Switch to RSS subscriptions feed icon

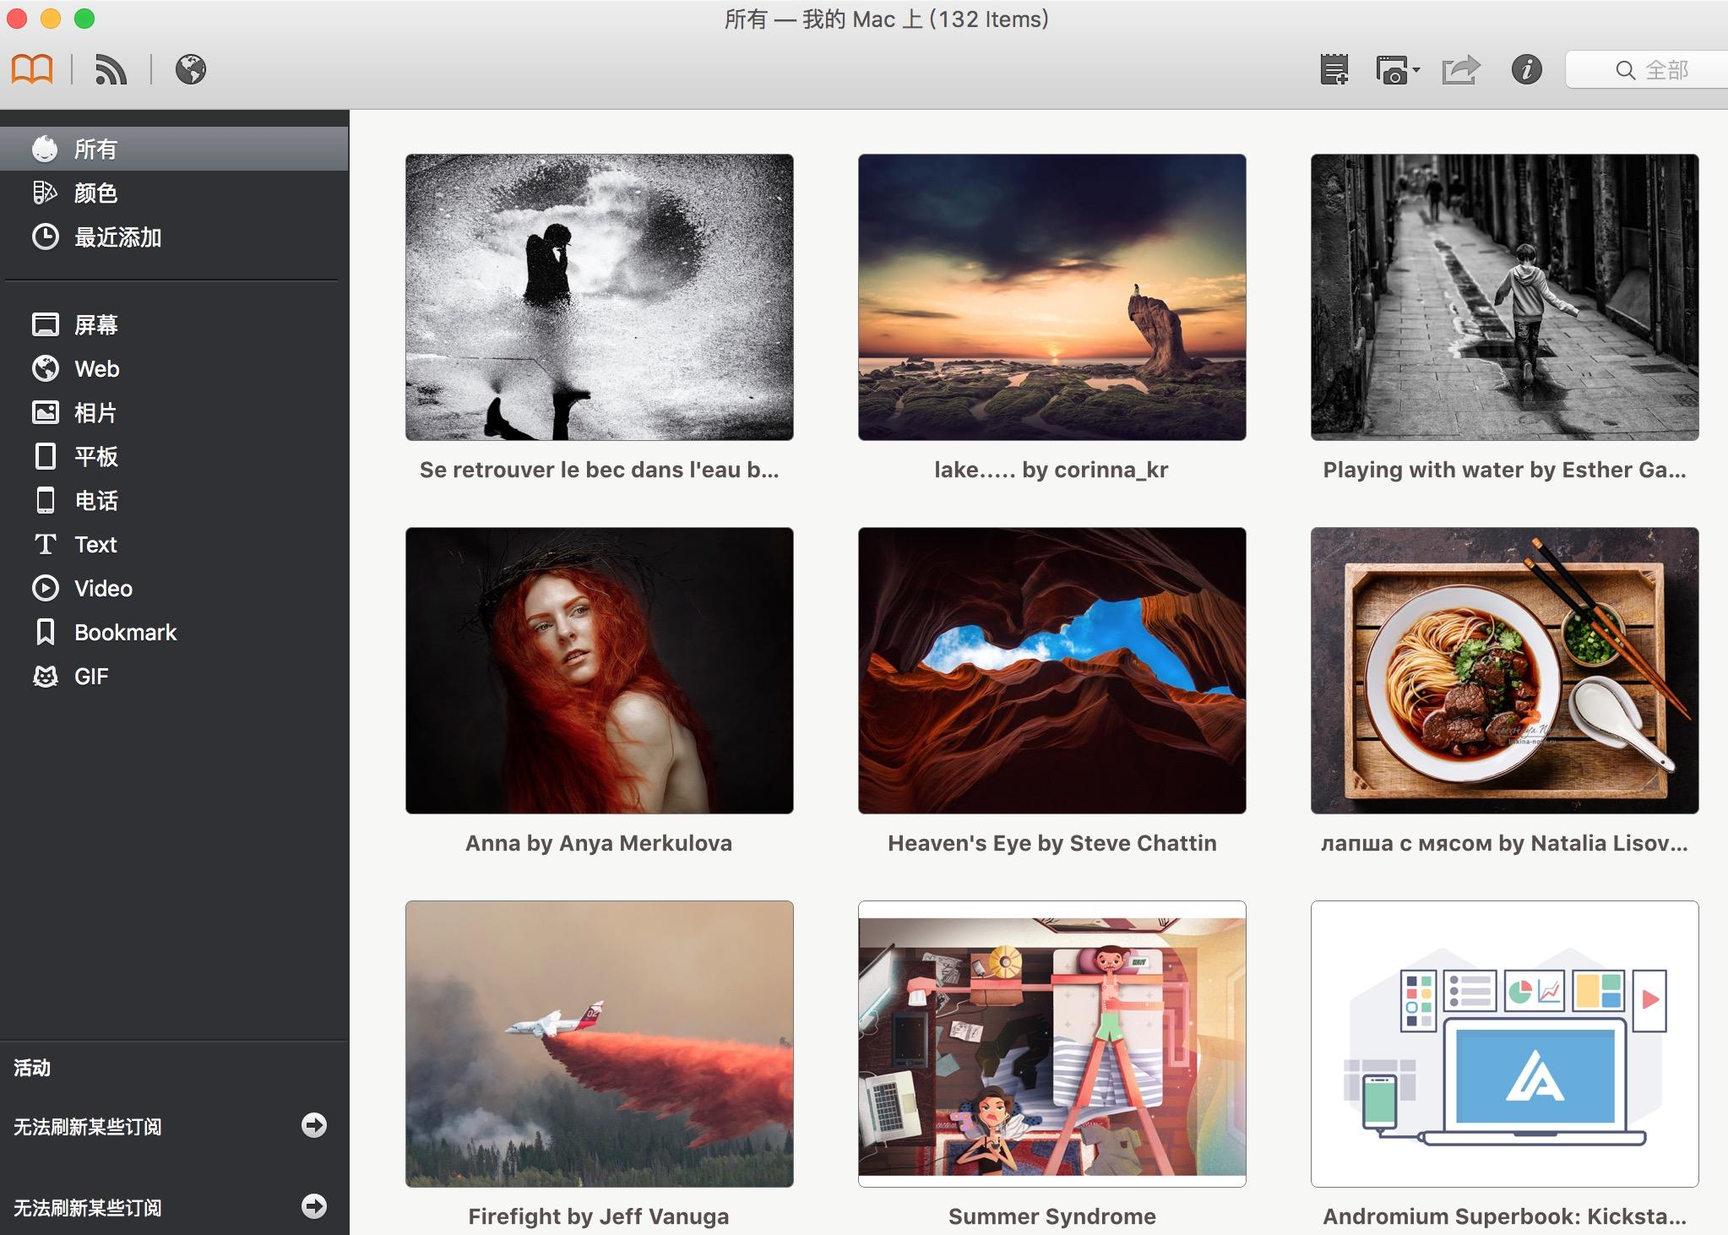point(111,69)
